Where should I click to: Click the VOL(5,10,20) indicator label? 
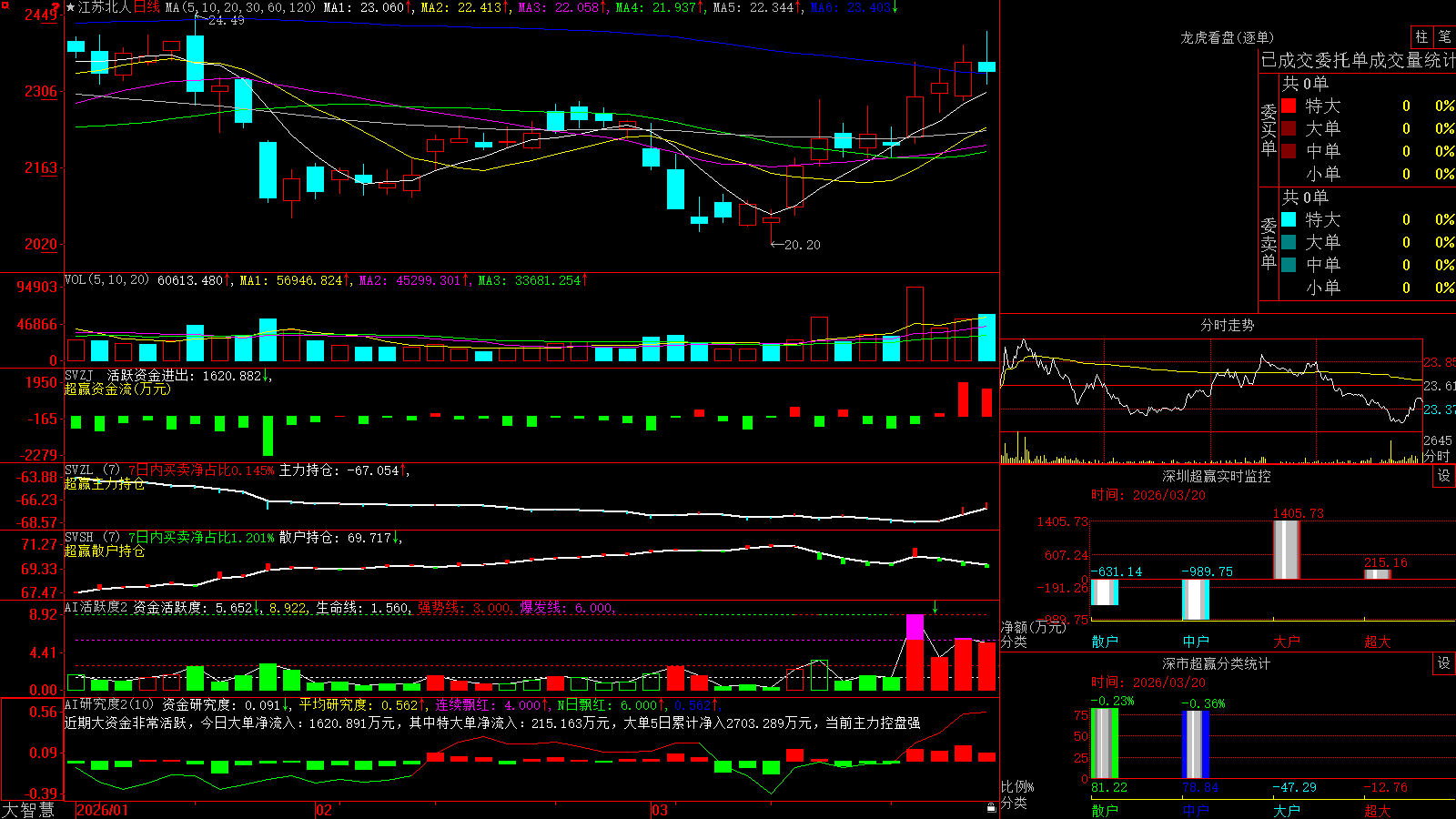pyautogui.click(x=106, y=280)
